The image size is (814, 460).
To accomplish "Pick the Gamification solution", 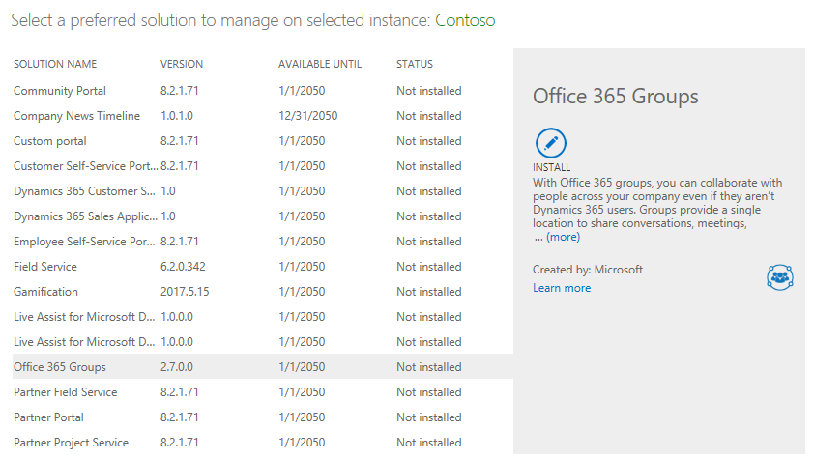I will click(x=263, y=292).
